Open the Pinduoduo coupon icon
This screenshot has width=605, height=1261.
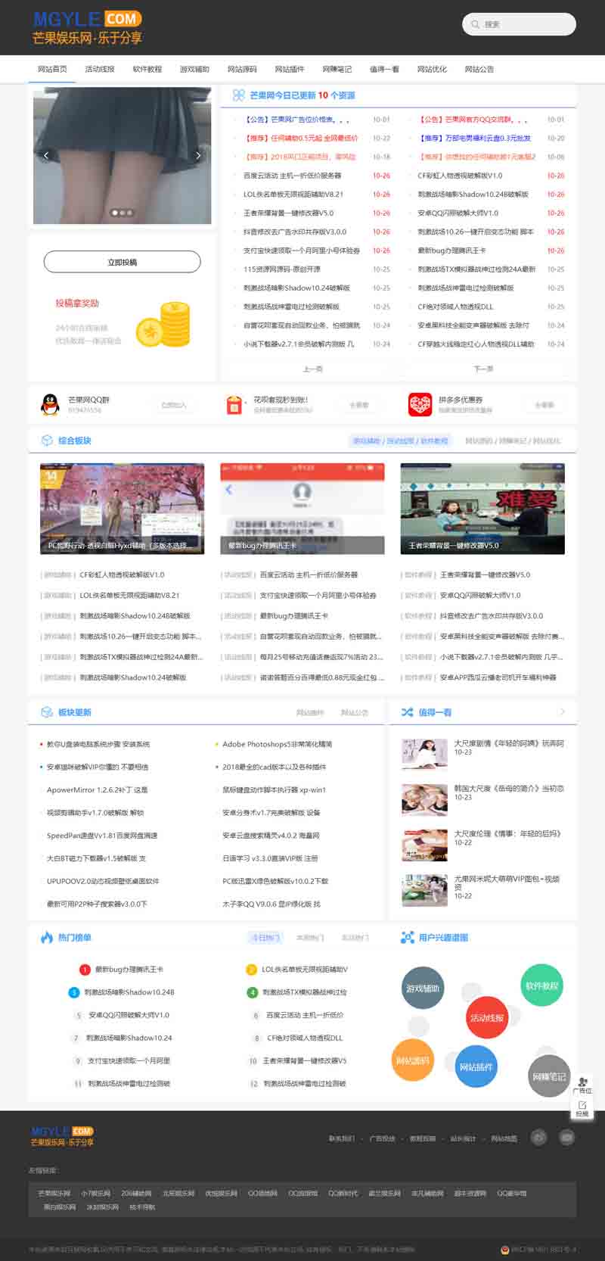pyautogui.click(x=420, y=405)
